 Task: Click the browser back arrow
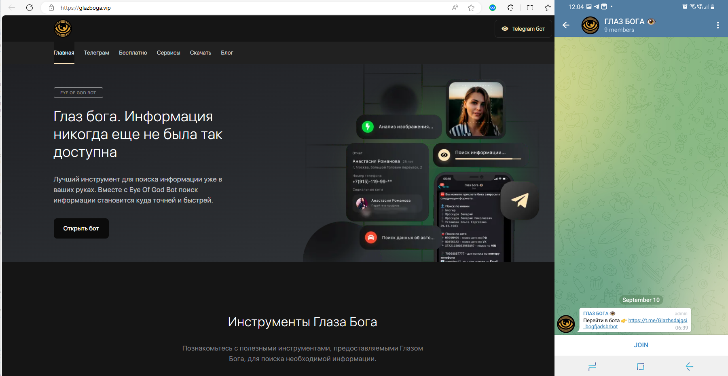[x=12, y=8]
